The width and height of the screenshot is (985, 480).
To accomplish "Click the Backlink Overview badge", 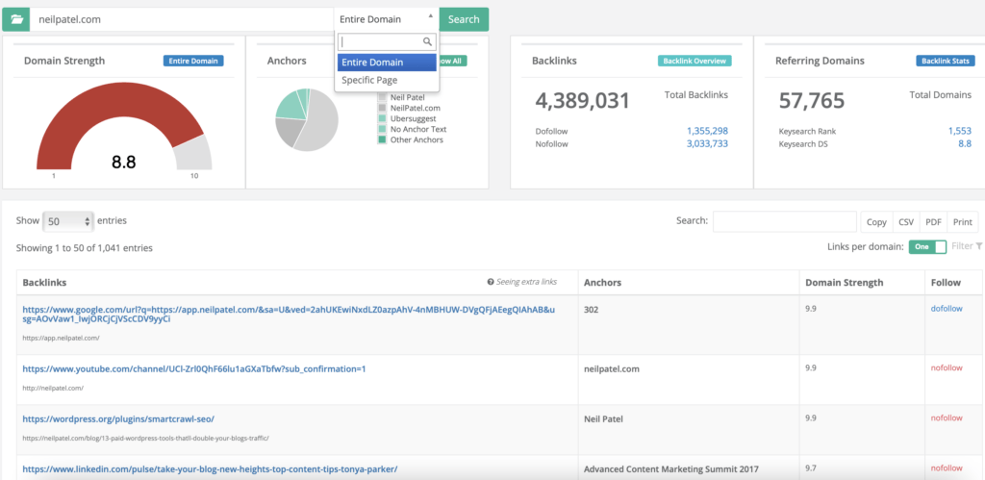I will [695, 61].
